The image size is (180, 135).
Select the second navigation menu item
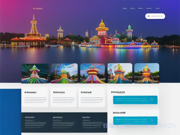133,8
